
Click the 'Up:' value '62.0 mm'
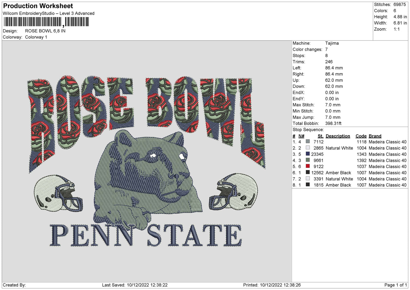[334, 80]
